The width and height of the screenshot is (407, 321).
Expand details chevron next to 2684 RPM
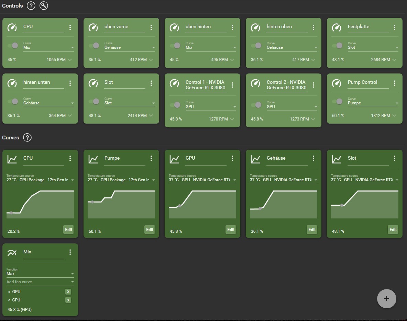coord(394,60)
